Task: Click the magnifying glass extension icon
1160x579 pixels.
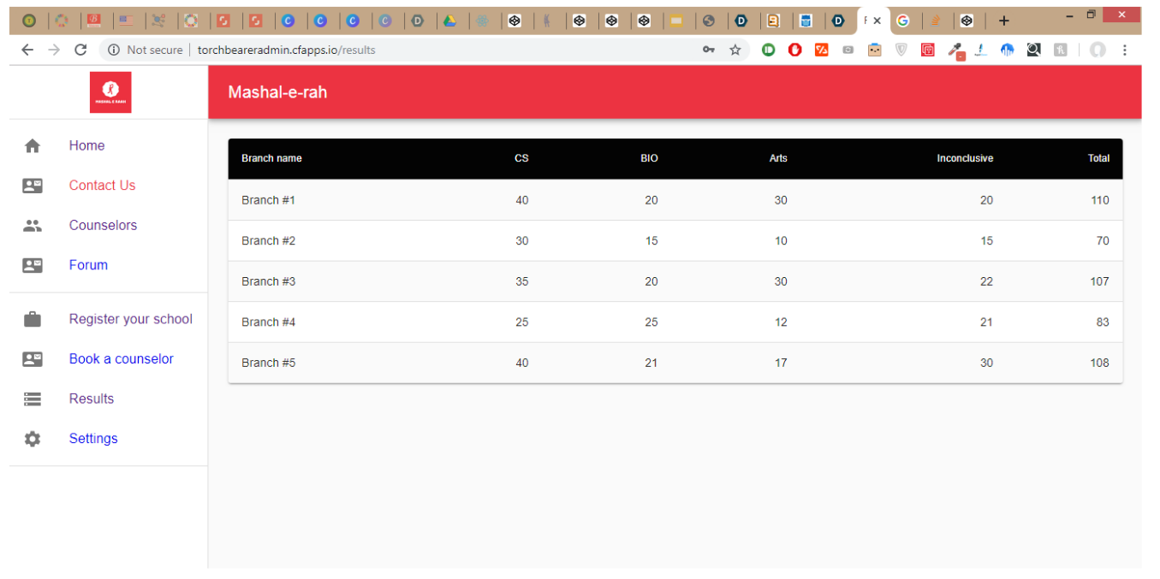Action: coord(1034,50)
